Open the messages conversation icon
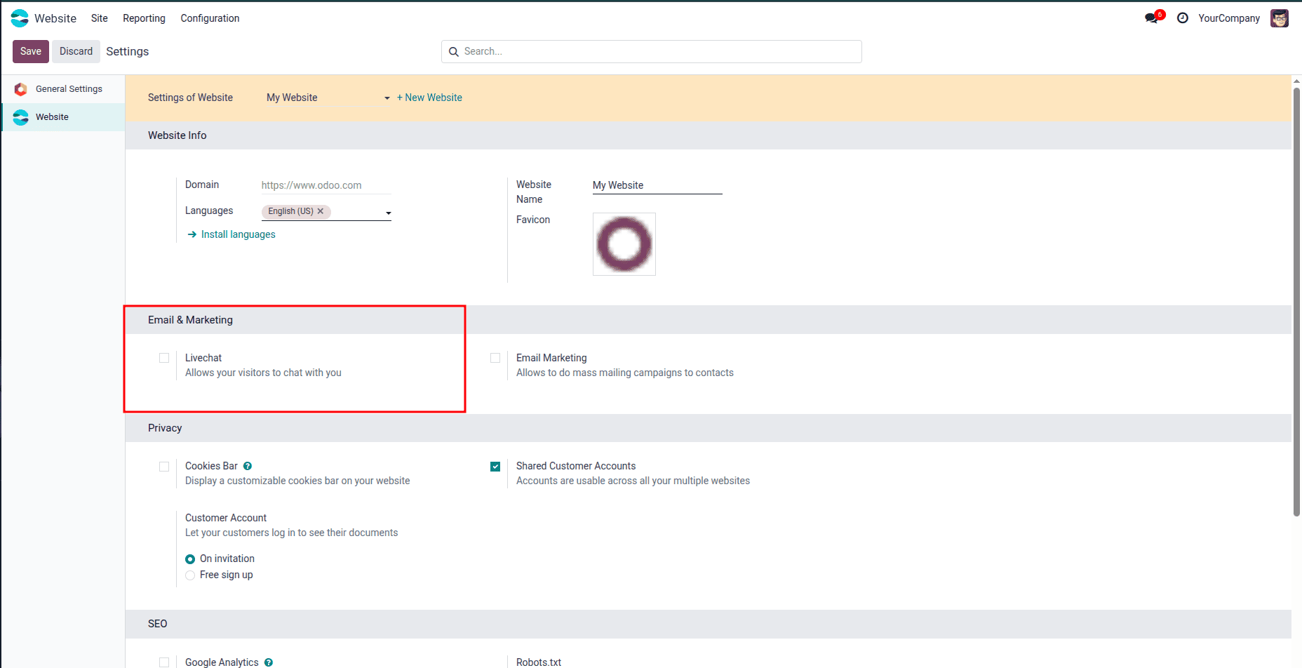This screenshot has height=668, width=1302. (x=1150, y=18)
